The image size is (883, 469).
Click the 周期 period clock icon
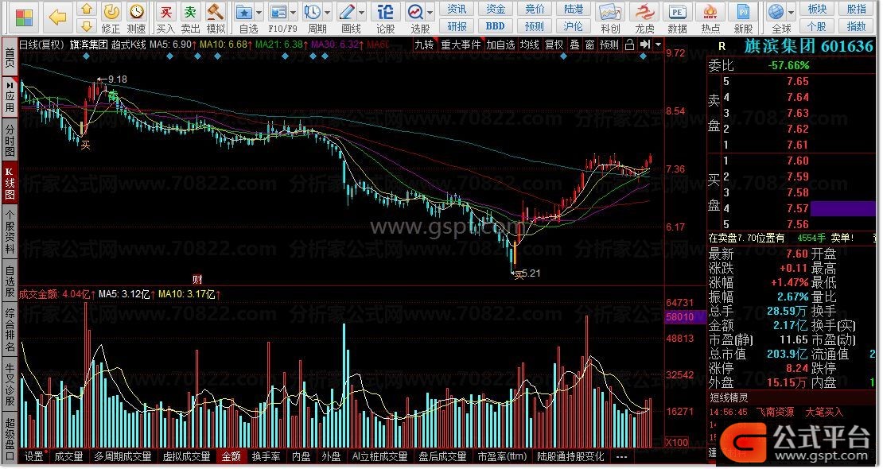pos(313,12)
